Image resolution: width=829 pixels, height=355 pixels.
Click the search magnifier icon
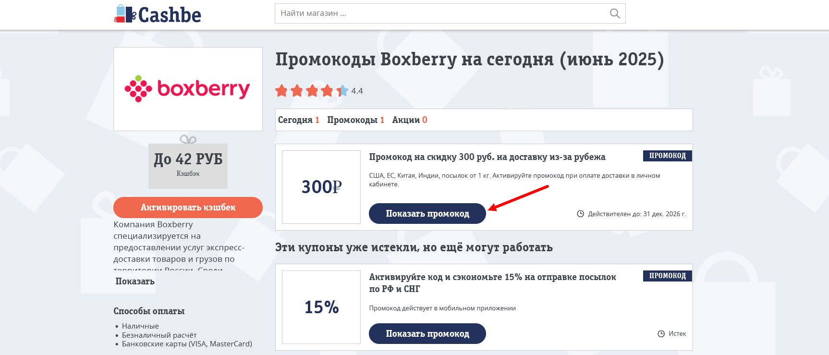pyautogui.click(x=614, y=13)
